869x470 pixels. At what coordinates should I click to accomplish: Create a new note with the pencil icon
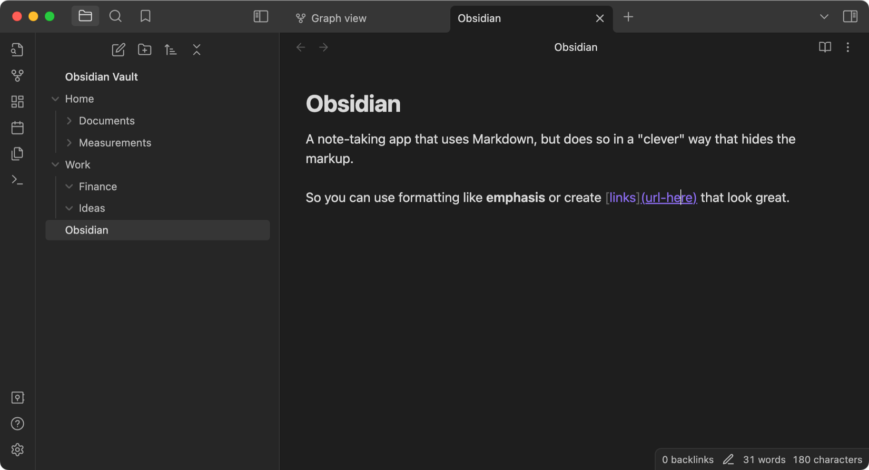click(x=118, y=50)
